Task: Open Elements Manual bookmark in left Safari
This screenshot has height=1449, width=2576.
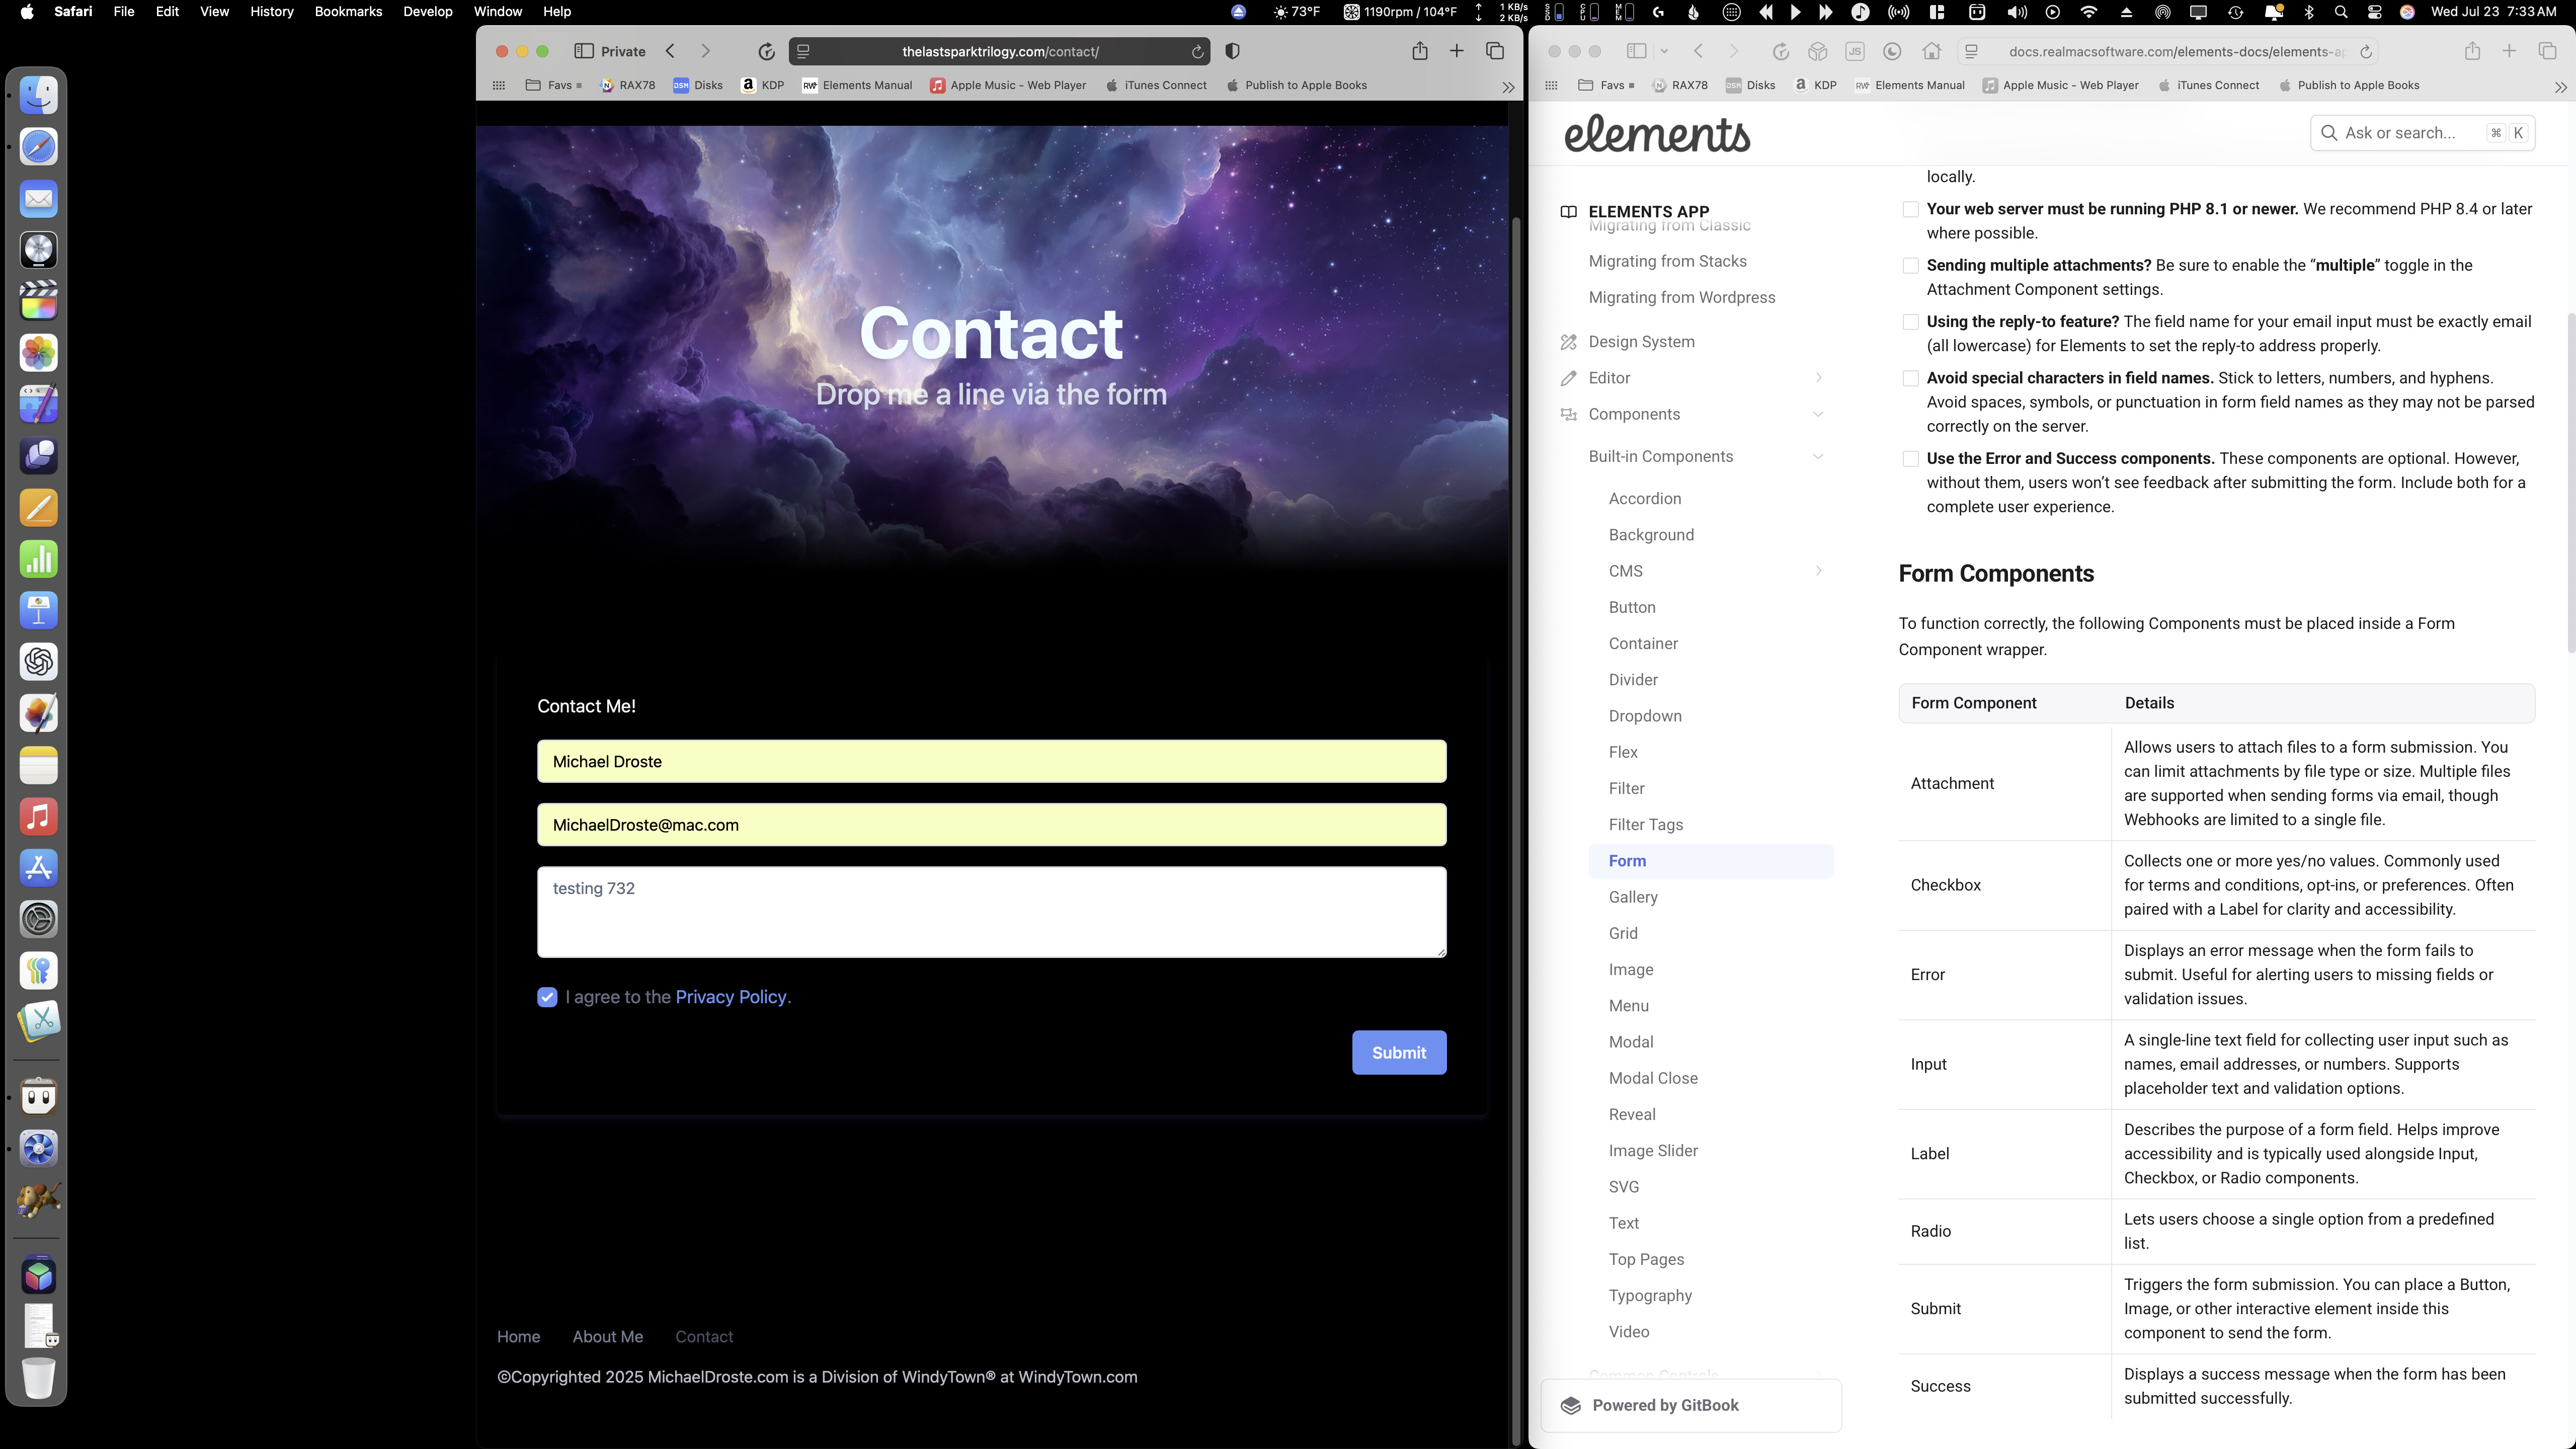Action: (x=857, y=86)
